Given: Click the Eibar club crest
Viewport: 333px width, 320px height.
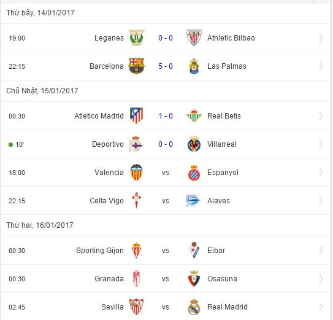Looking at the screenshot, I should tap(194, 251).
